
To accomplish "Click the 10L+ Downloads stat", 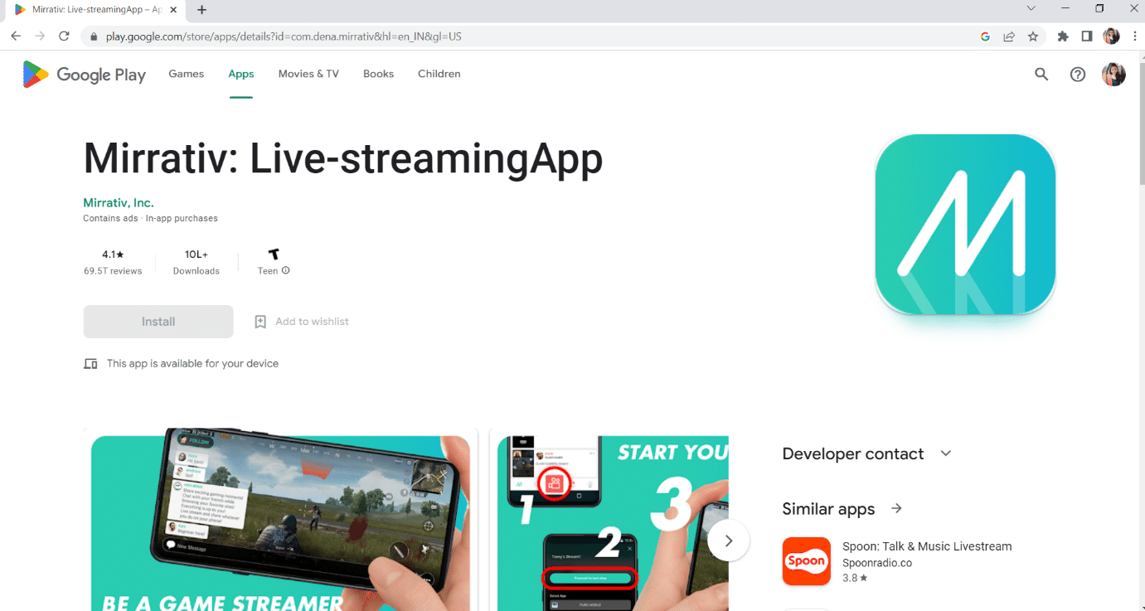I will pyautogui.click(x=196, y=262).
